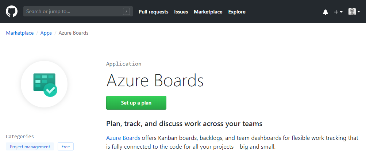The width and height of the screenshot is (366, 157).
Task: Click the large Azure Boards title heading
Action: click(155, 81)
